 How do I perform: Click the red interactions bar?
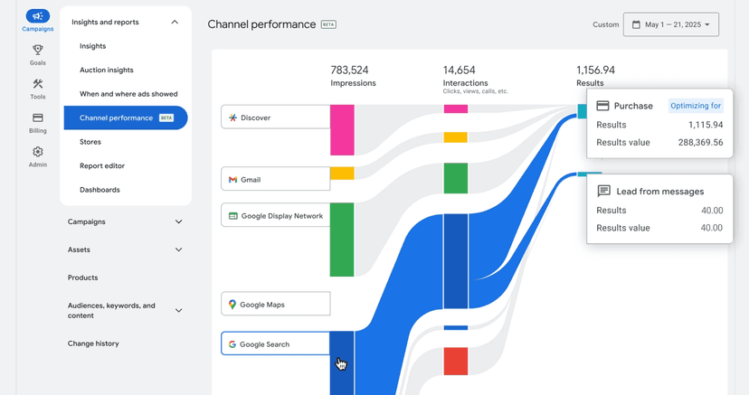click(x=456, y=362)
